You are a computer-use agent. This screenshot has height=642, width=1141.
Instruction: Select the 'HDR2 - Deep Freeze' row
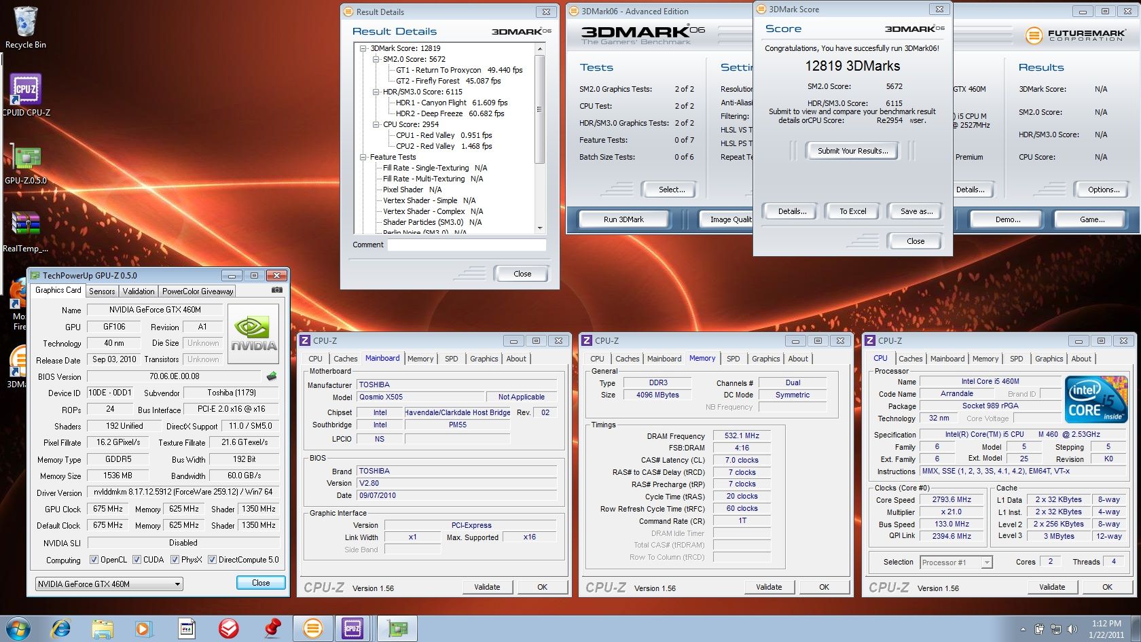click(x=450, y=113)
